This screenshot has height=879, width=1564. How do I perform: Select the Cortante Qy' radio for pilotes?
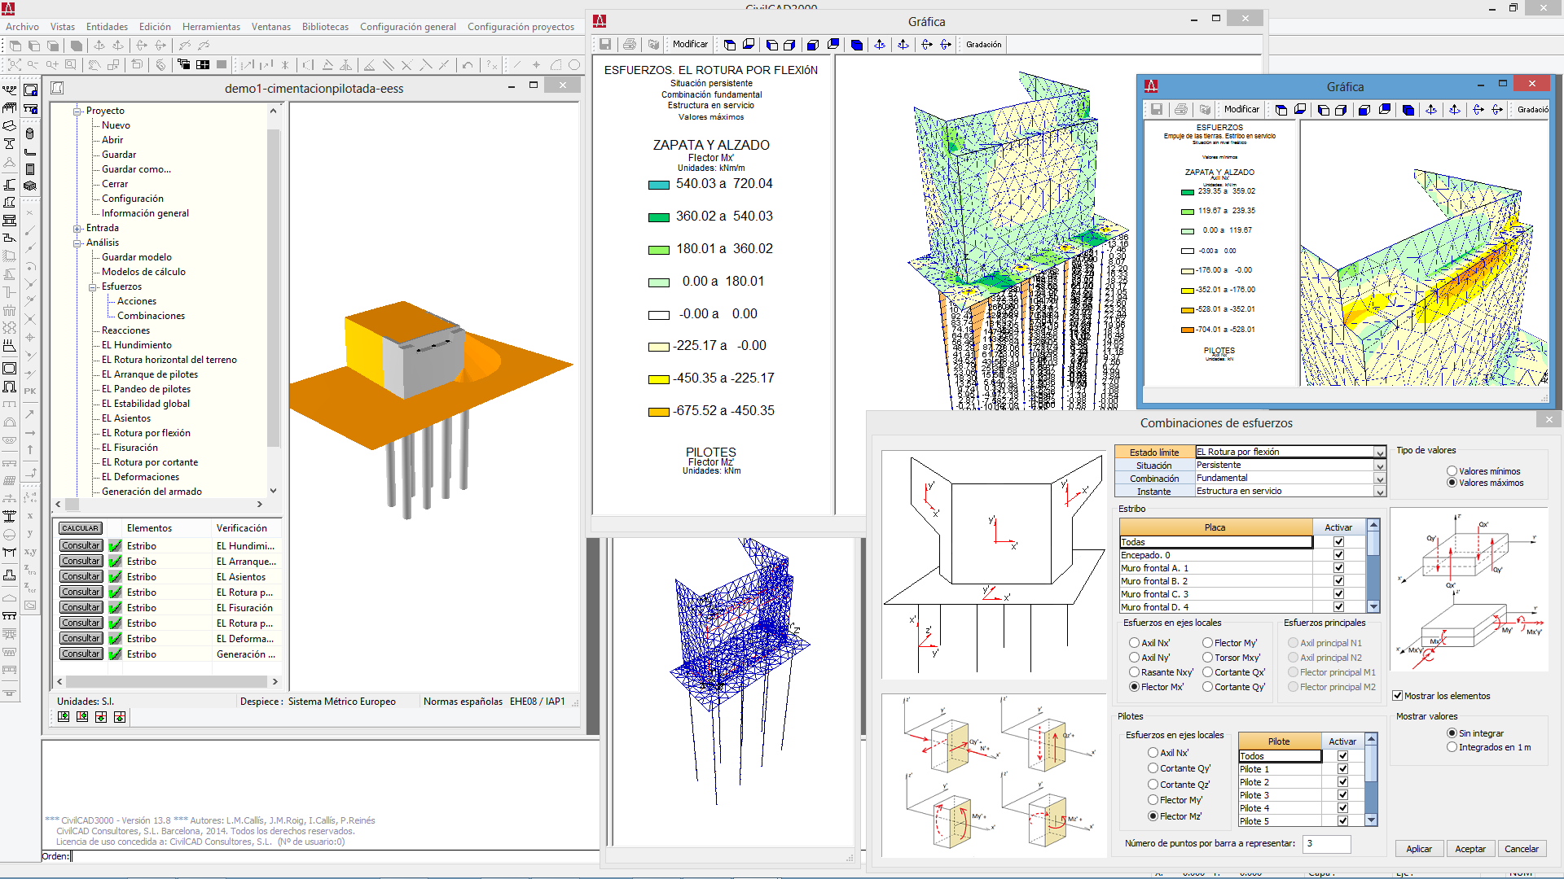pyautogui.click(x=1153, y=768)
